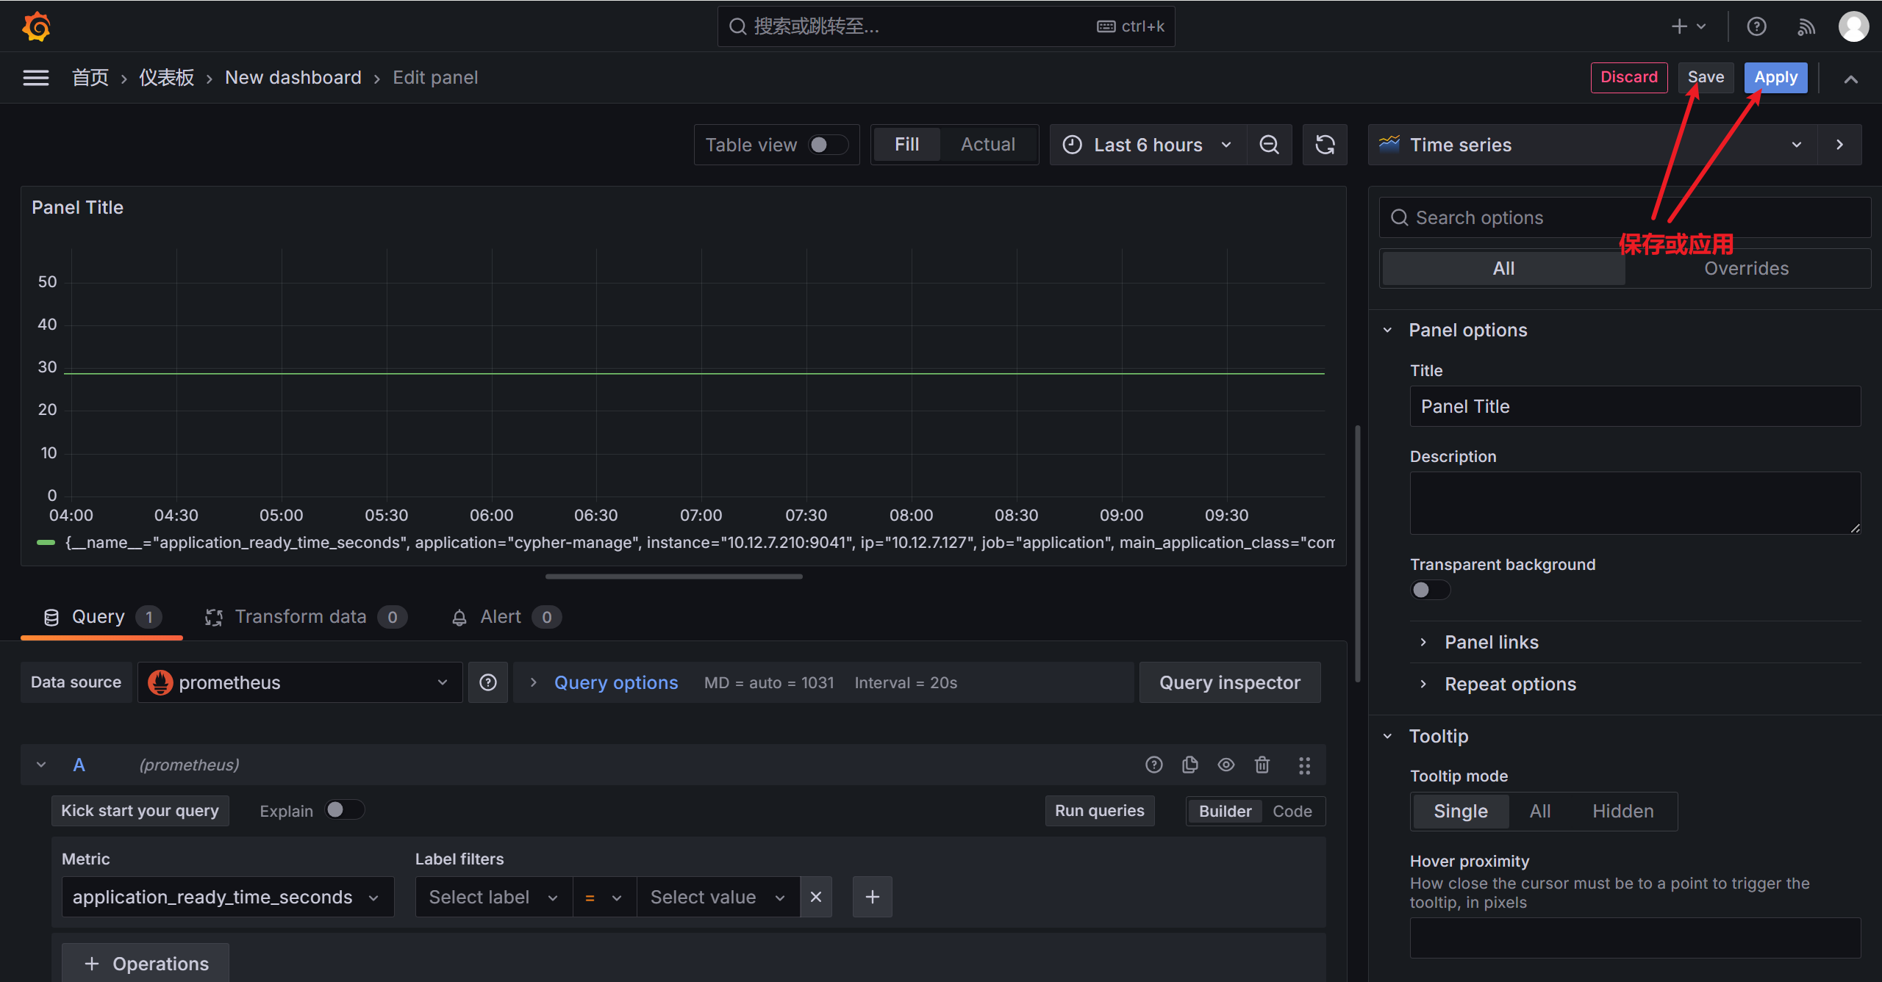Viewport: 1882px width, 982px height.
Task: Open the Last 6 hours time range dropdown
Action: (1148, 145)
